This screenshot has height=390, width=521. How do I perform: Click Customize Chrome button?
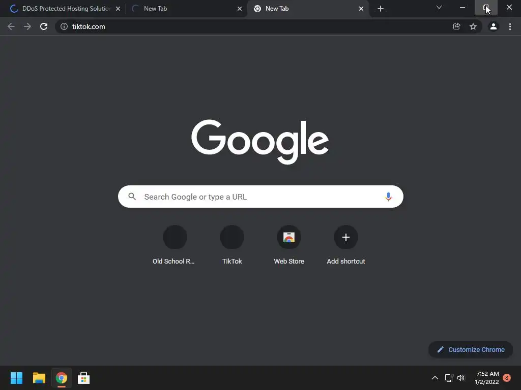471,349
